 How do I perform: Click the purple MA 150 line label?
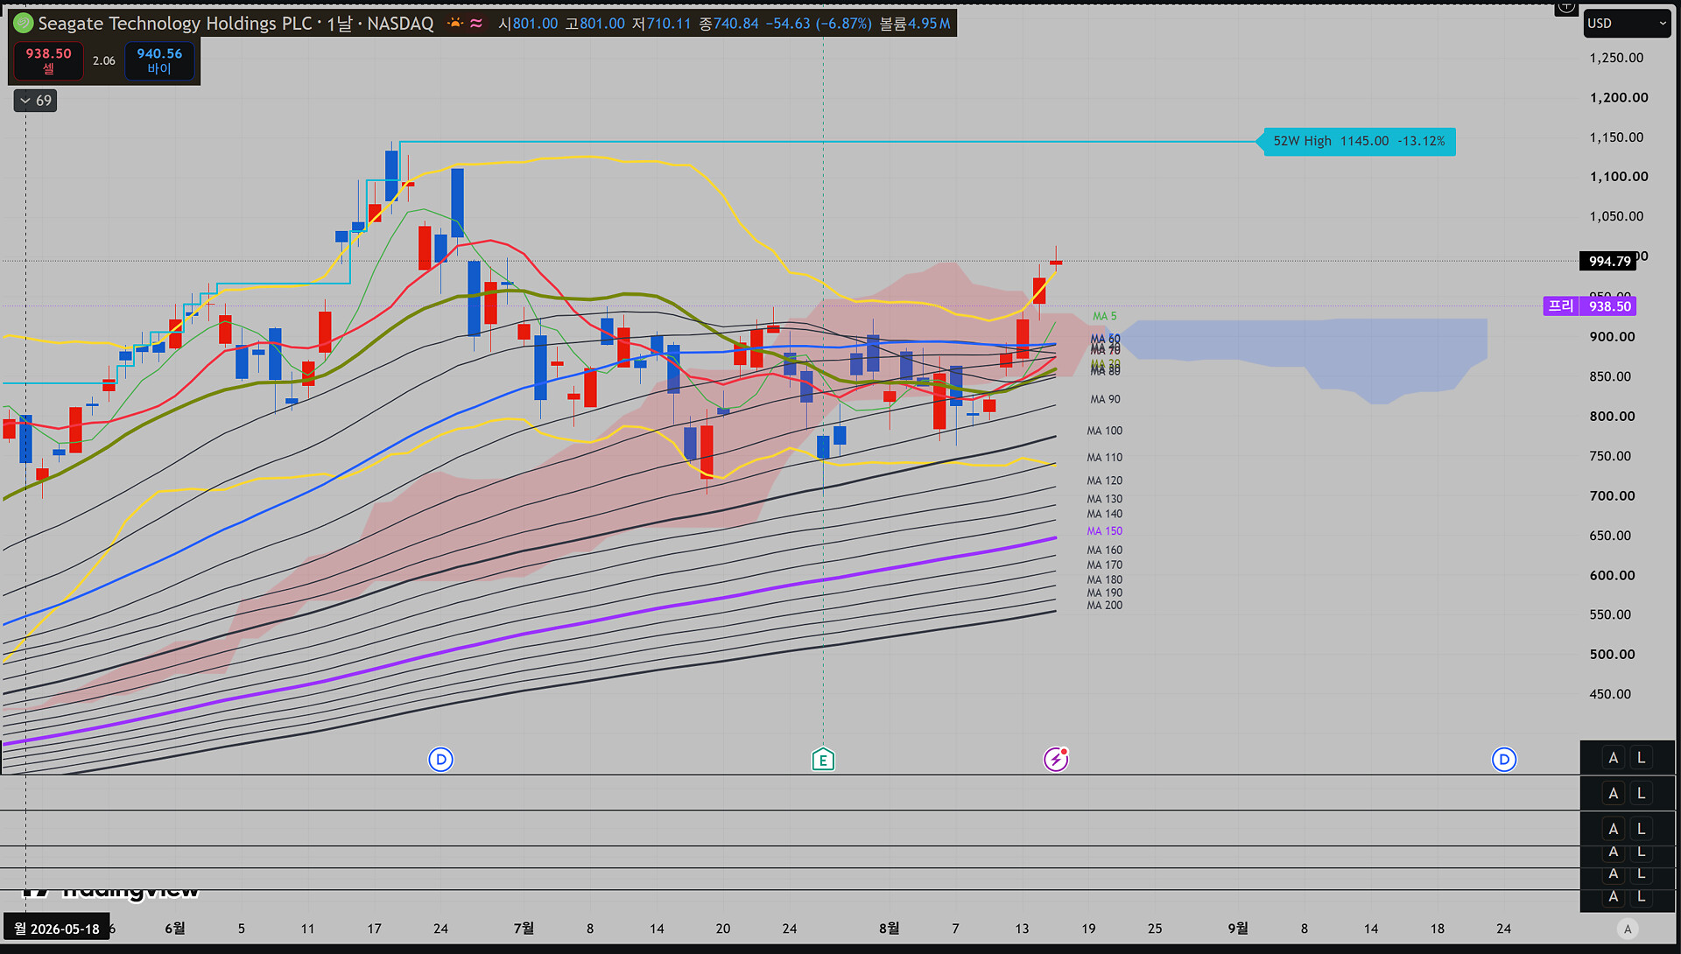click(1105, 531)
